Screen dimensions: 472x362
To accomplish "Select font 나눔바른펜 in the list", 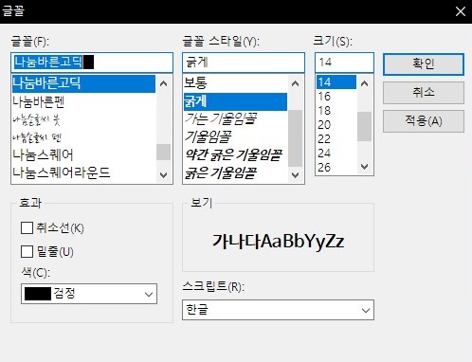I will (83, 101).
